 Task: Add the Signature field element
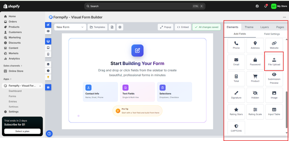click(x=236, y=95)
